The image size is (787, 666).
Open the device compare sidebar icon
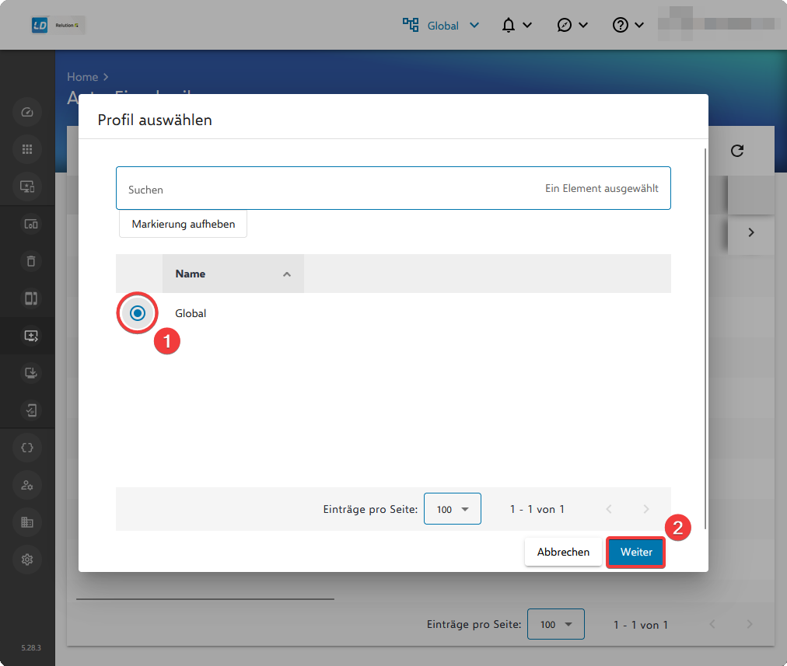[30, 298]
